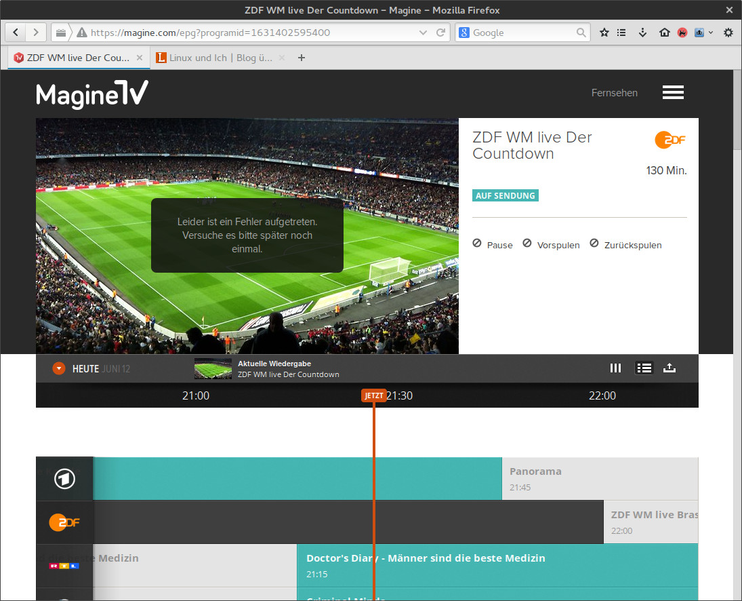Bookmark this page with star icon

[x=604, y=33]
